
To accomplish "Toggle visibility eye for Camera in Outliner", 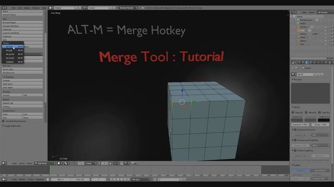I will click(x=326, y=27).
